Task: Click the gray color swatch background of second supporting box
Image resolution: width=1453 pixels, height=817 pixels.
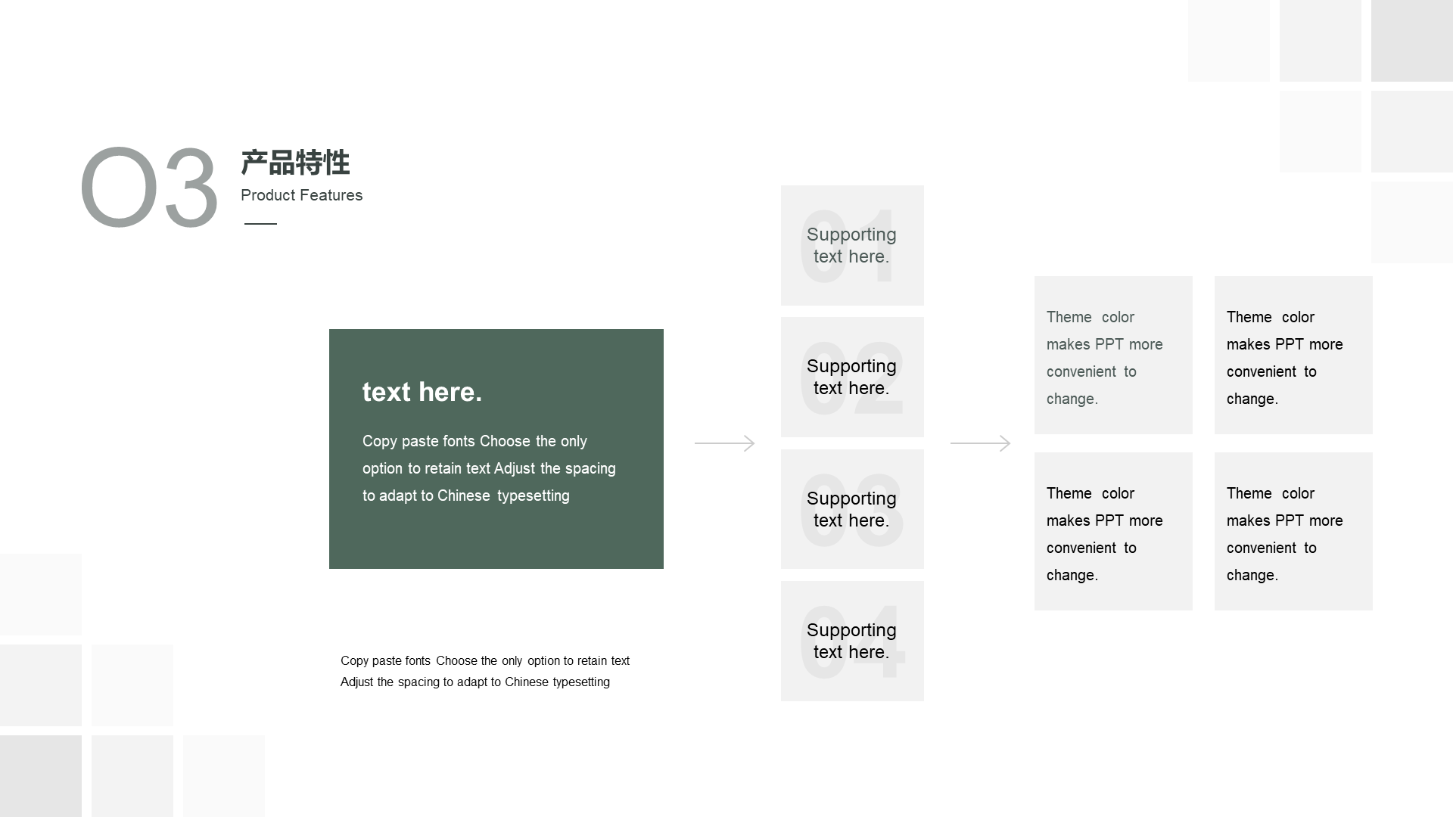Action: (851, 377)
